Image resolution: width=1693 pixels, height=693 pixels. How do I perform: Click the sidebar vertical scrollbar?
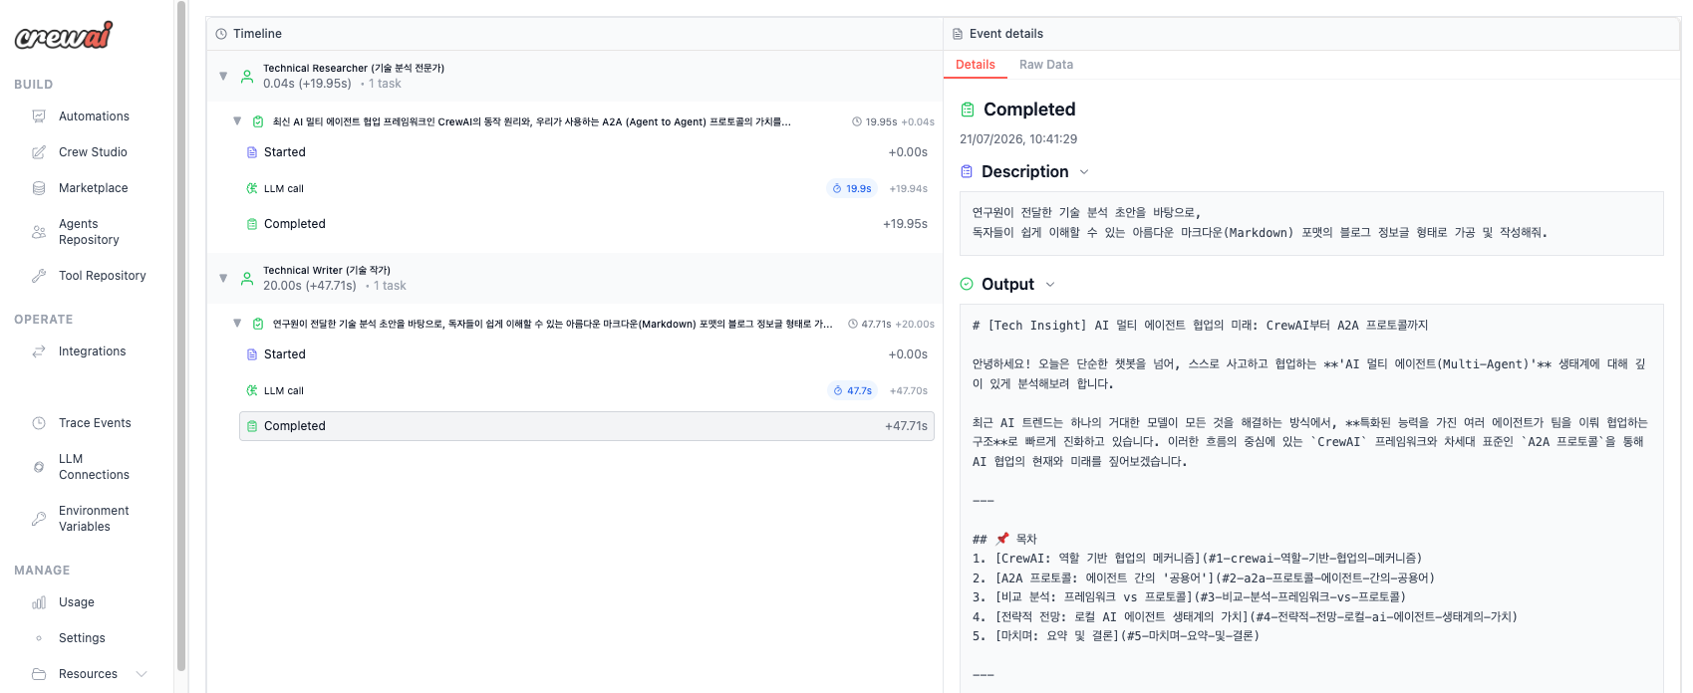[181, 336]
